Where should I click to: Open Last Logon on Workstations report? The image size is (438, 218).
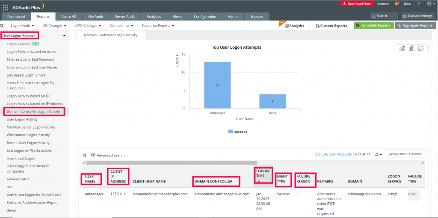(x=29, y=150)
